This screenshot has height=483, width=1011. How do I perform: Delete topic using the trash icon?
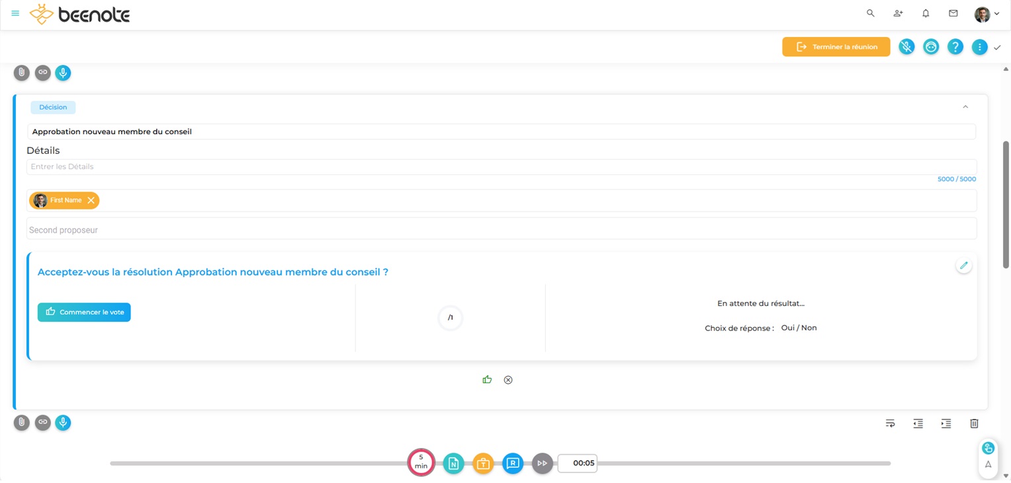(x=974, y=424)
